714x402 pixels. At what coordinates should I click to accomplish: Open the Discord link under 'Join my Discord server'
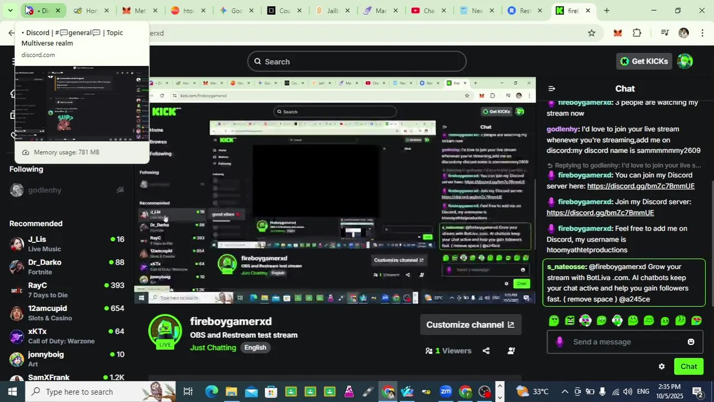600,213
